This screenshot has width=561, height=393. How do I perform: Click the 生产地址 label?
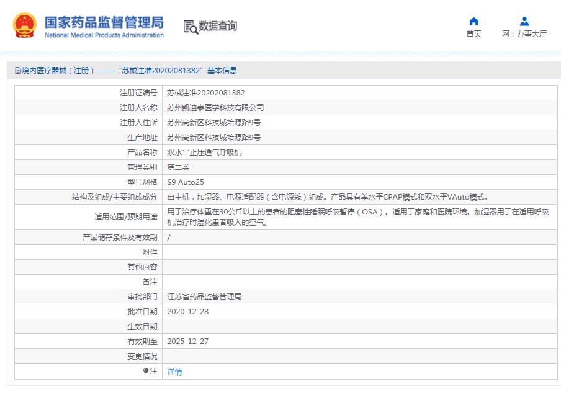click(x=142, y=138)
